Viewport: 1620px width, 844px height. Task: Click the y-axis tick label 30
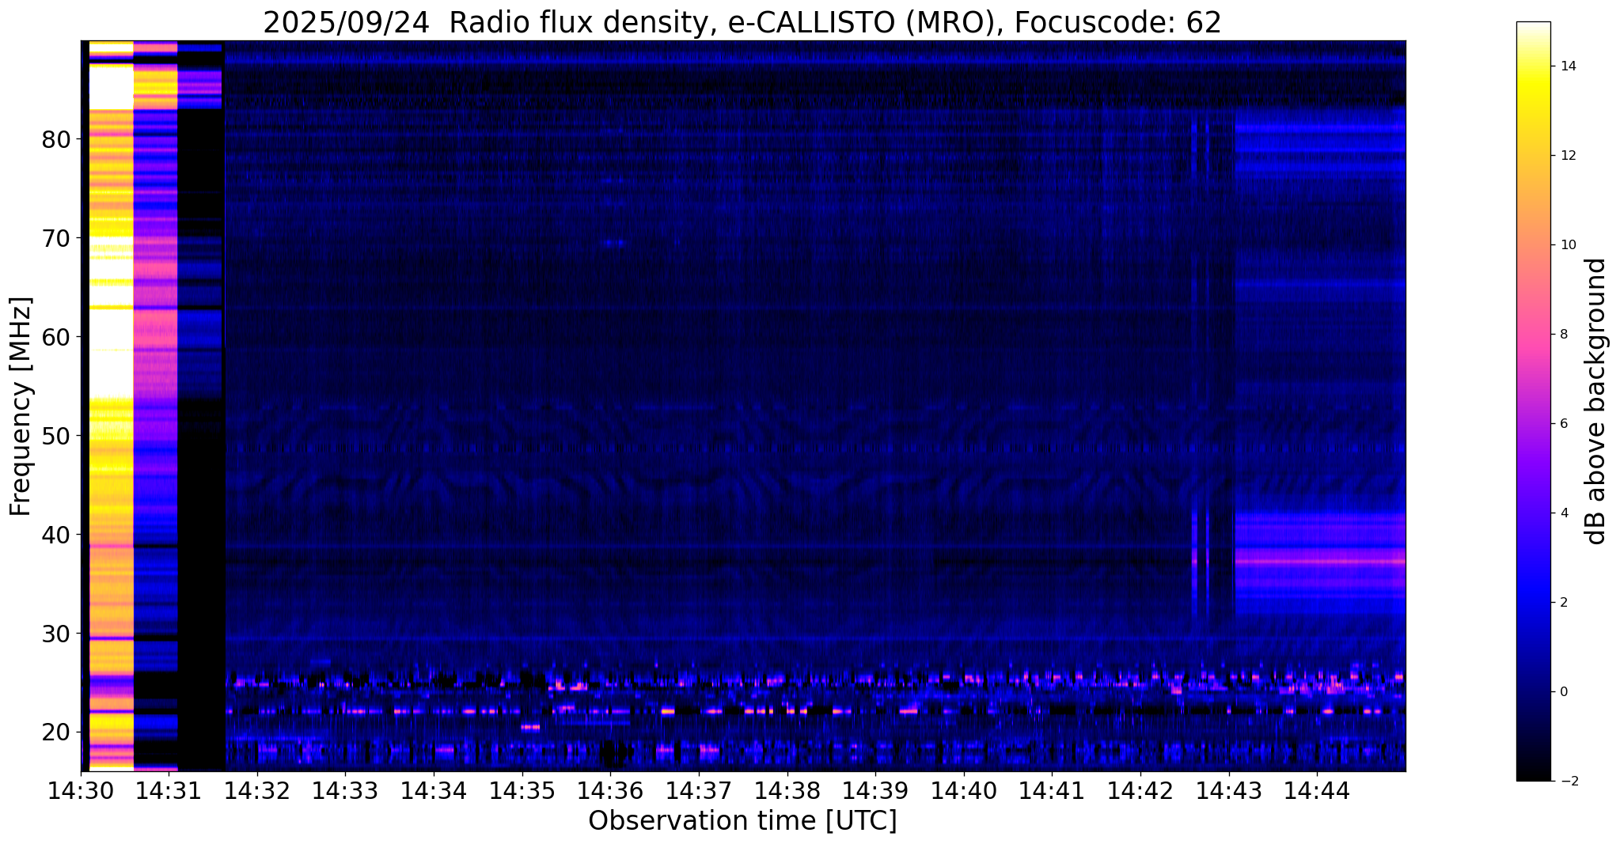[56, 634]
